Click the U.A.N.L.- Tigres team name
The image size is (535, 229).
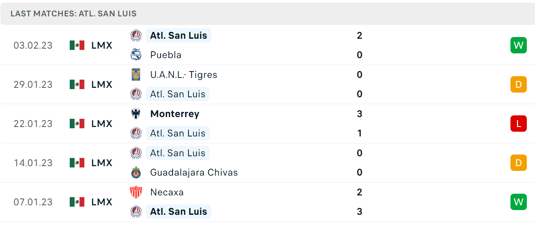pos(184,74)
